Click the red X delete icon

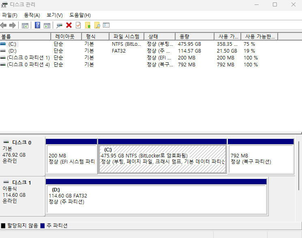pyautogui.click(x=69, y=25)
